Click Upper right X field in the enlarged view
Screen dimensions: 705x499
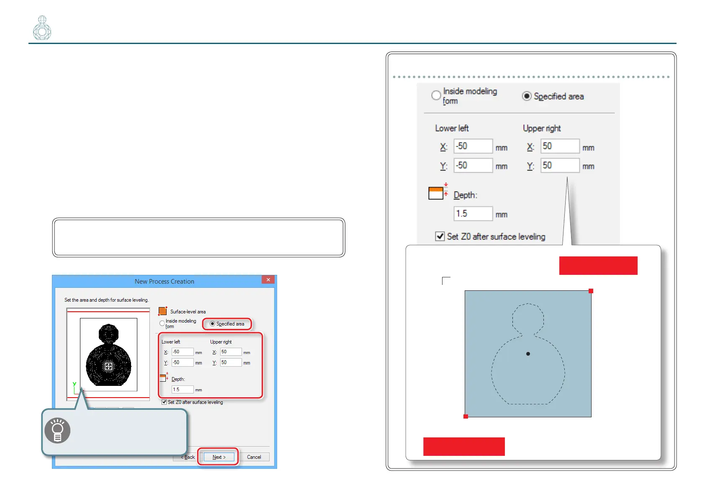click(x=560, y=146)
